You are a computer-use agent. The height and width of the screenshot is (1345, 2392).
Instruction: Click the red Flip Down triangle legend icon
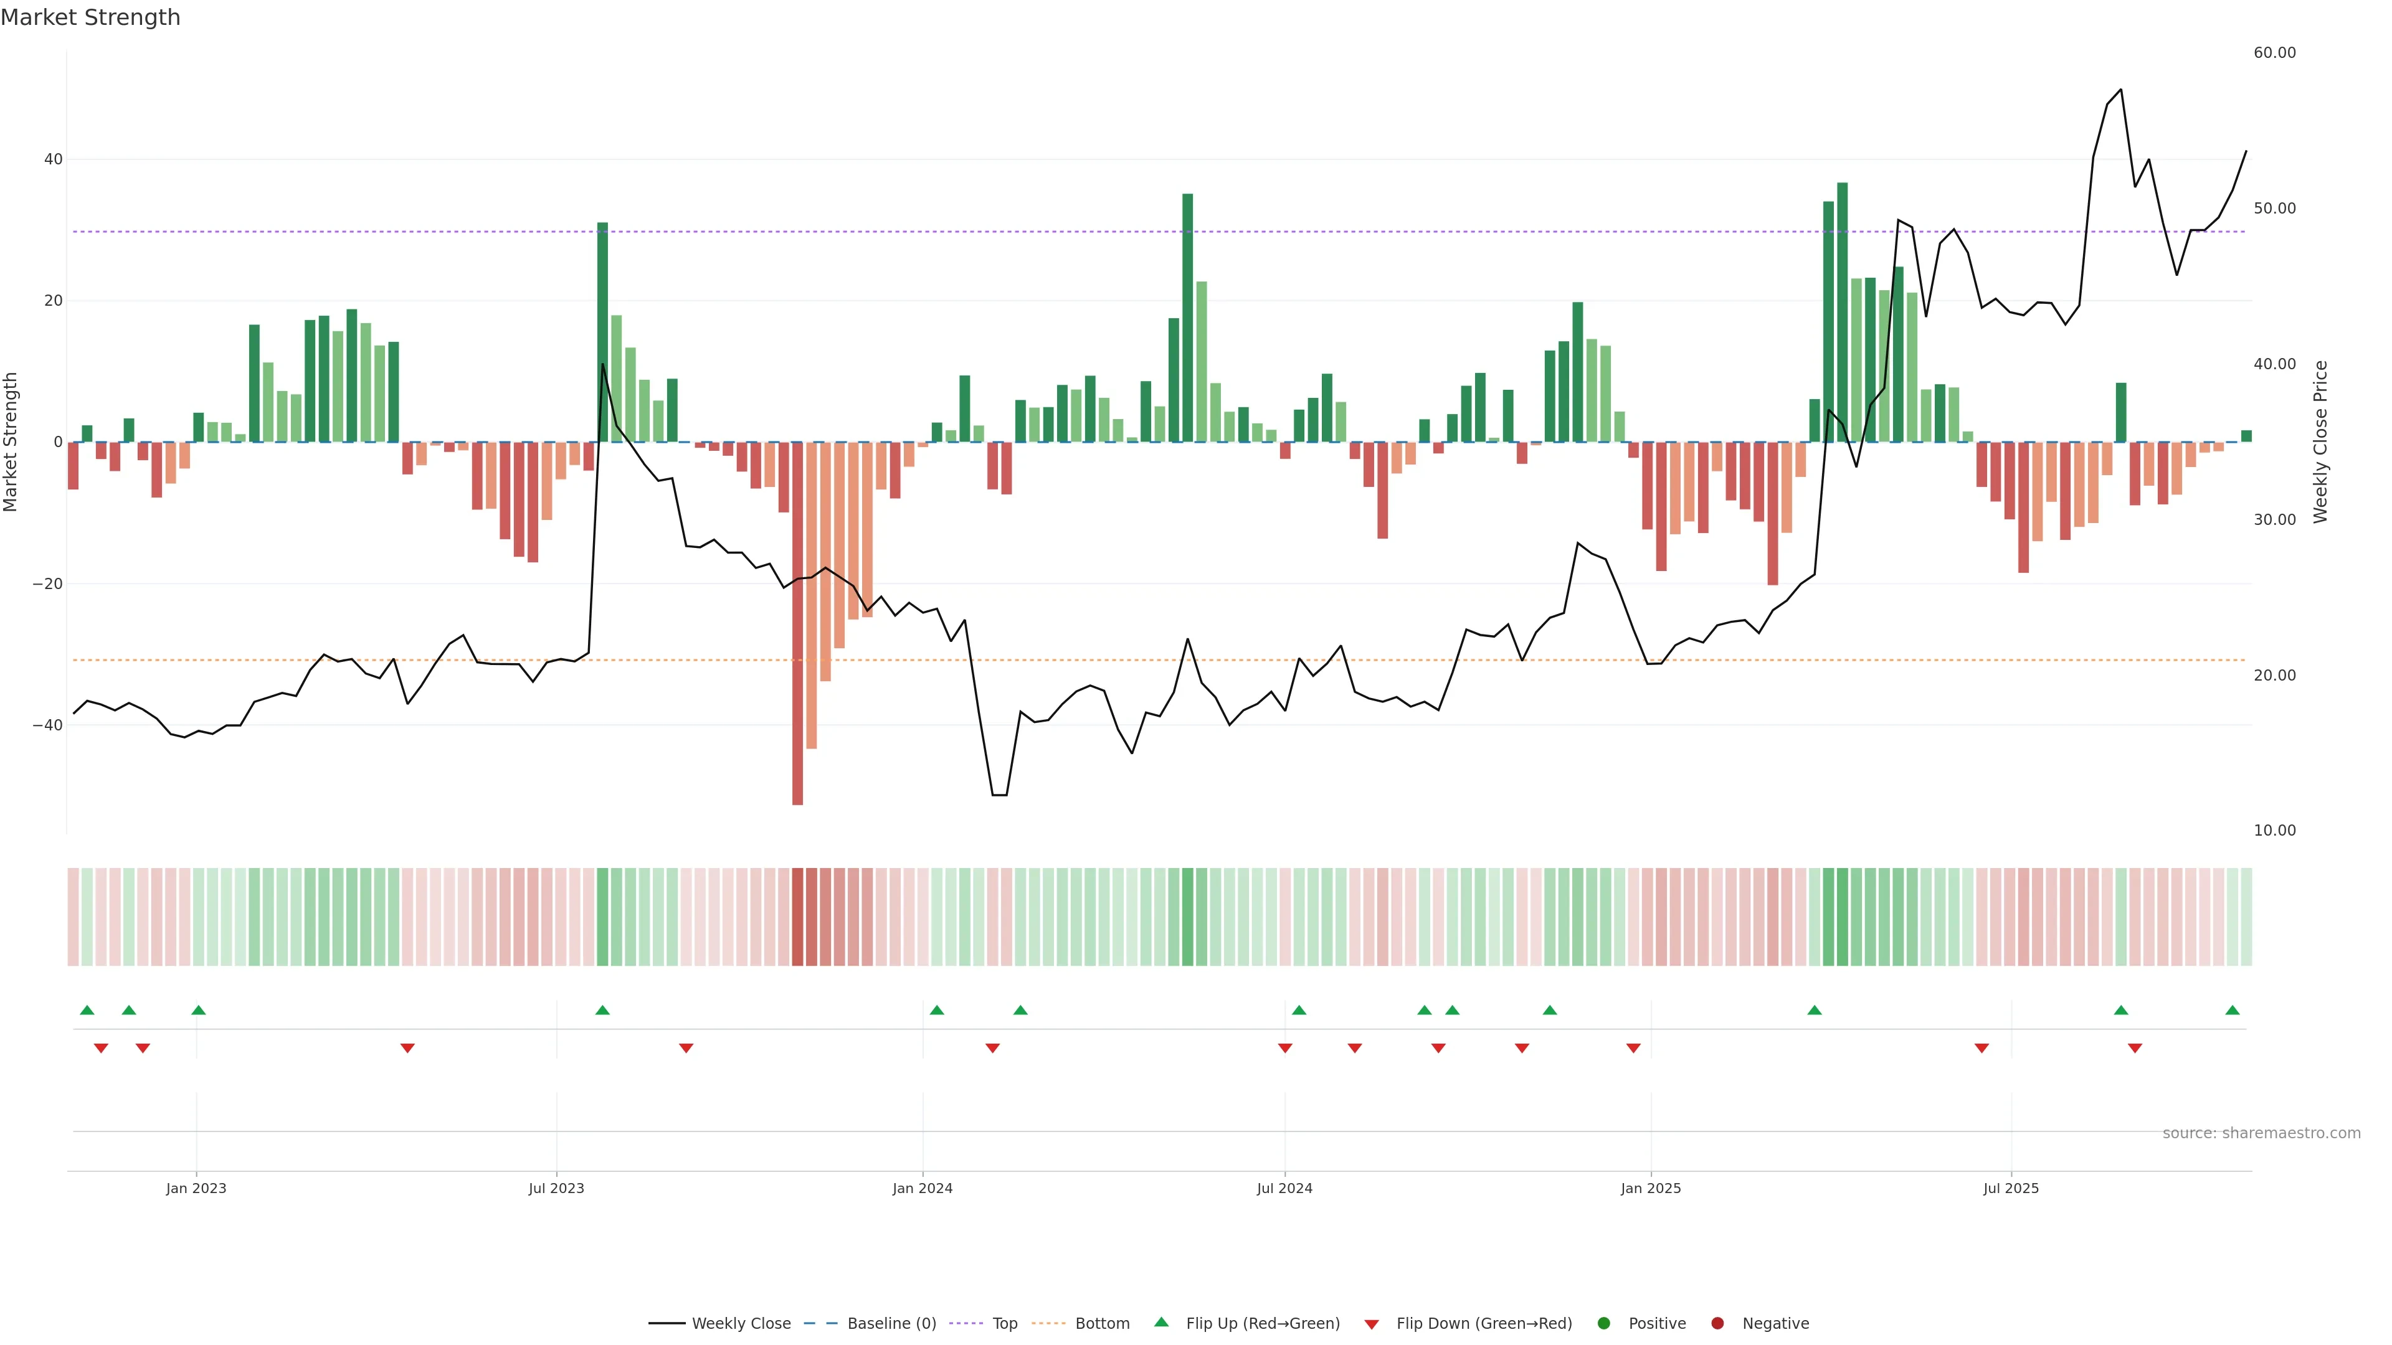point(1372,1324)
